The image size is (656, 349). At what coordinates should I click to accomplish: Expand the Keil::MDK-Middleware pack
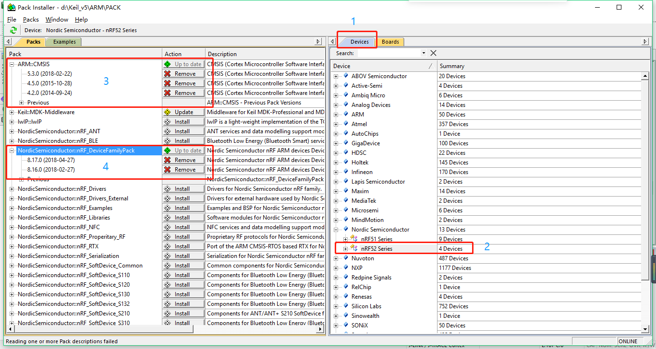(12, 112)
